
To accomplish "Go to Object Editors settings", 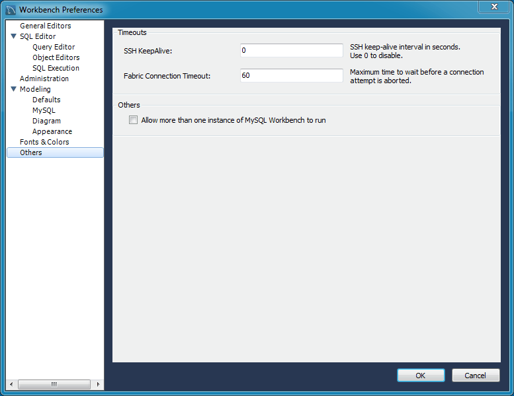I will [x=56, y=57].
